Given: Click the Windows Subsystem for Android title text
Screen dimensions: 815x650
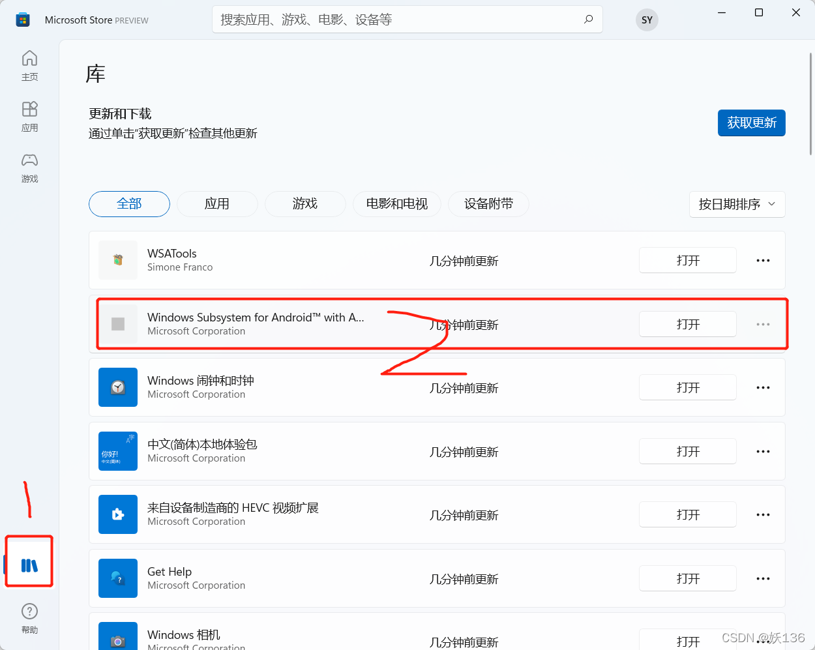Looking at the screenshot, I should pyautogui.click(x=256, y=318).
